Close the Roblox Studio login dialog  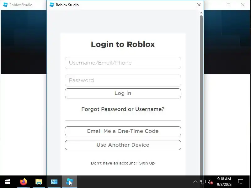click(199, 5)
